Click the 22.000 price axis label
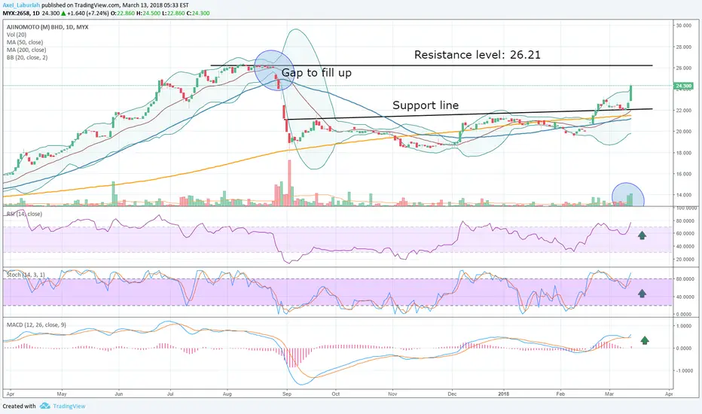The width and height of the screenshot is (702, 414). 684,111
